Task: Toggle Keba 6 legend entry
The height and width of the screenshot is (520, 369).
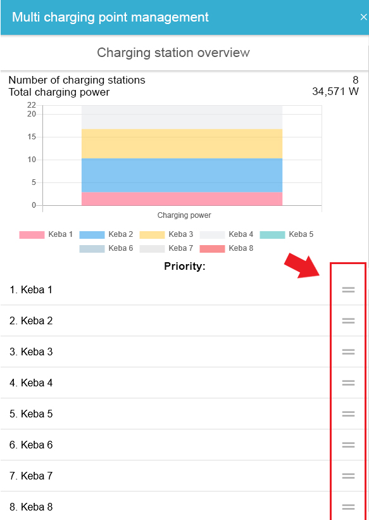Action: [106, 248]
